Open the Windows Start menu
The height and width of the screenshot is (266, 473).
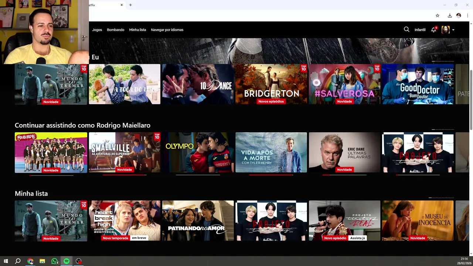click(6, 261)
